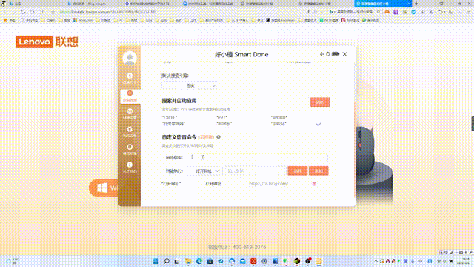Click the battery icon in Smart Done header
The width and height of the screenshot is (474, 267).
[x=336, y=54]
